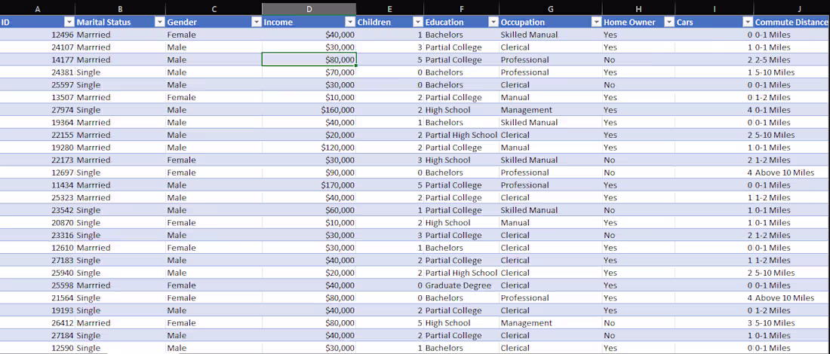Select column G header

click(x=551, y=8)
